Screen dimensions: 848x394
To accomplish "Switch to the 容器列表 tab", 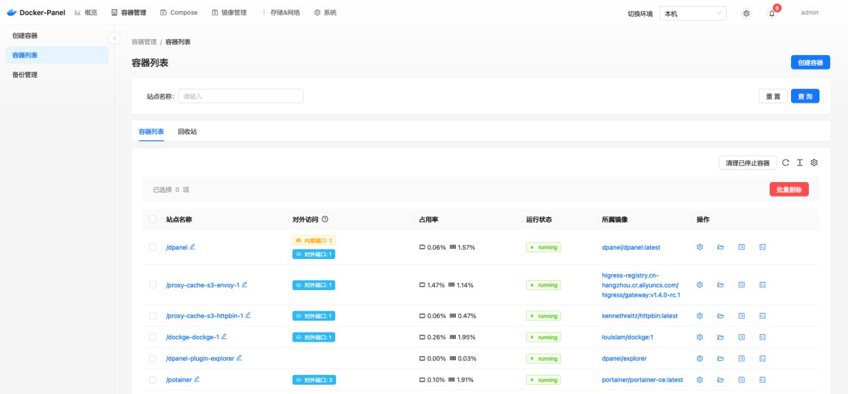I will point(151,132).
